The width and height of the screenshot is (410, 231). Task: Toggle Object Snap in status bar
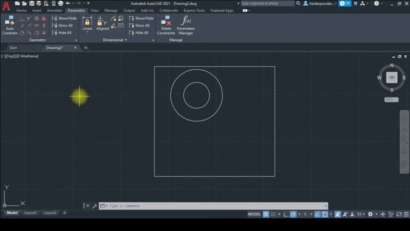325,214
